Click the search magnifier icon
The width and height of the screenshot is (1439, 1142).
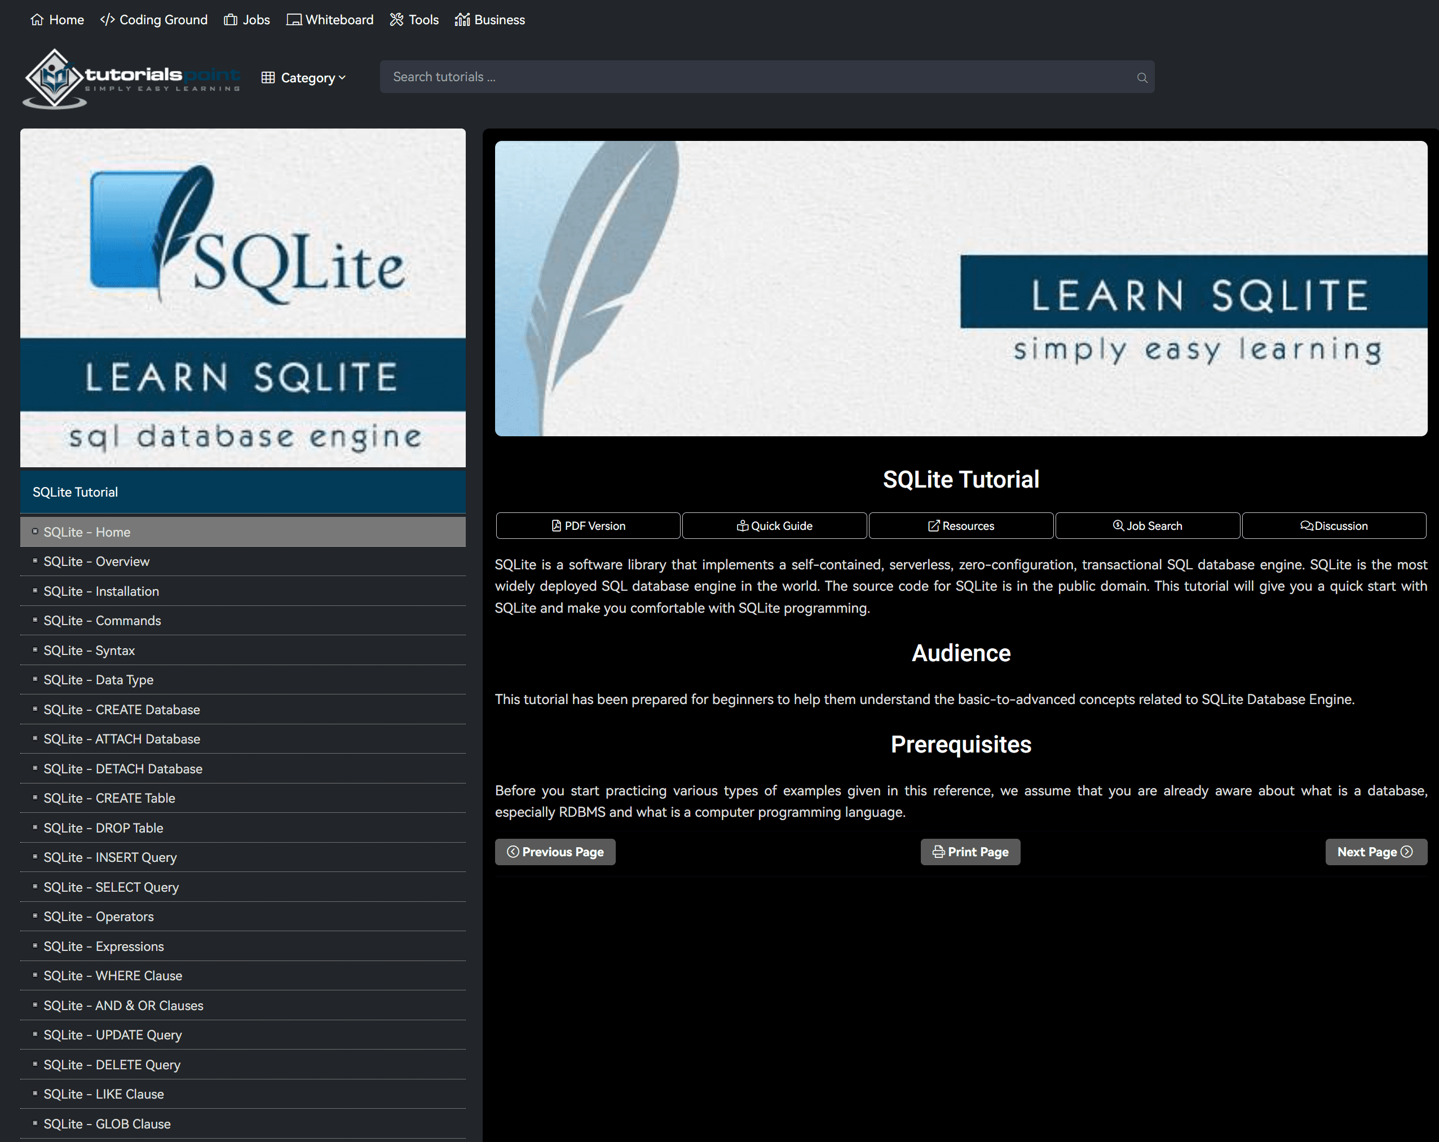[x=1142, y=77]
